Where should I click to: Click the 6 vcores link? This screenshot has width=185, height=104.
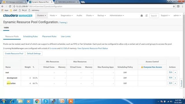[53, 49]
